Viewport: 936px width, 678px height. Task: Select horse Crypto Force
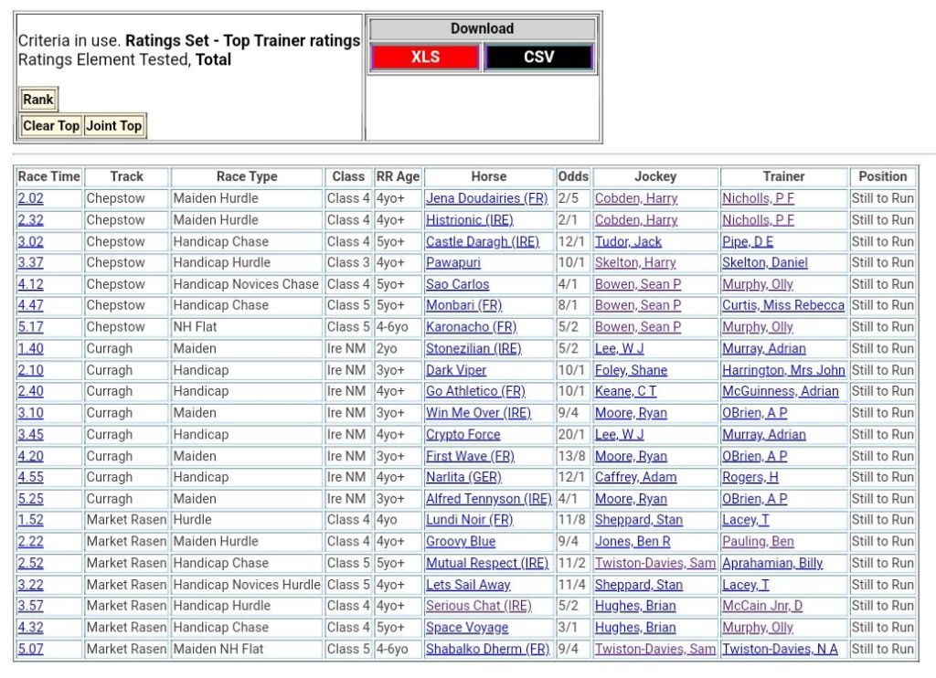pos(463,434)
